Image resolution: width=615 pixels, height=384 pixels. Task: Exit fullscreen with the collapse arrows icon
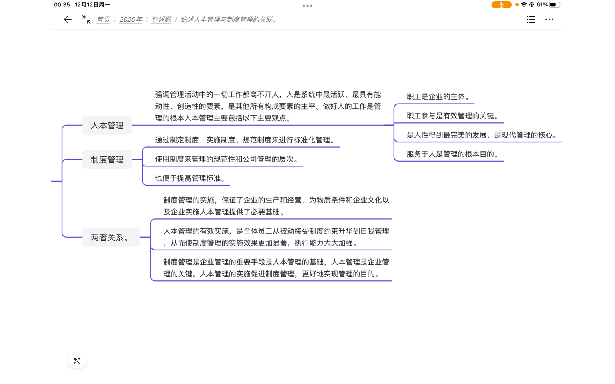point(86,19)
